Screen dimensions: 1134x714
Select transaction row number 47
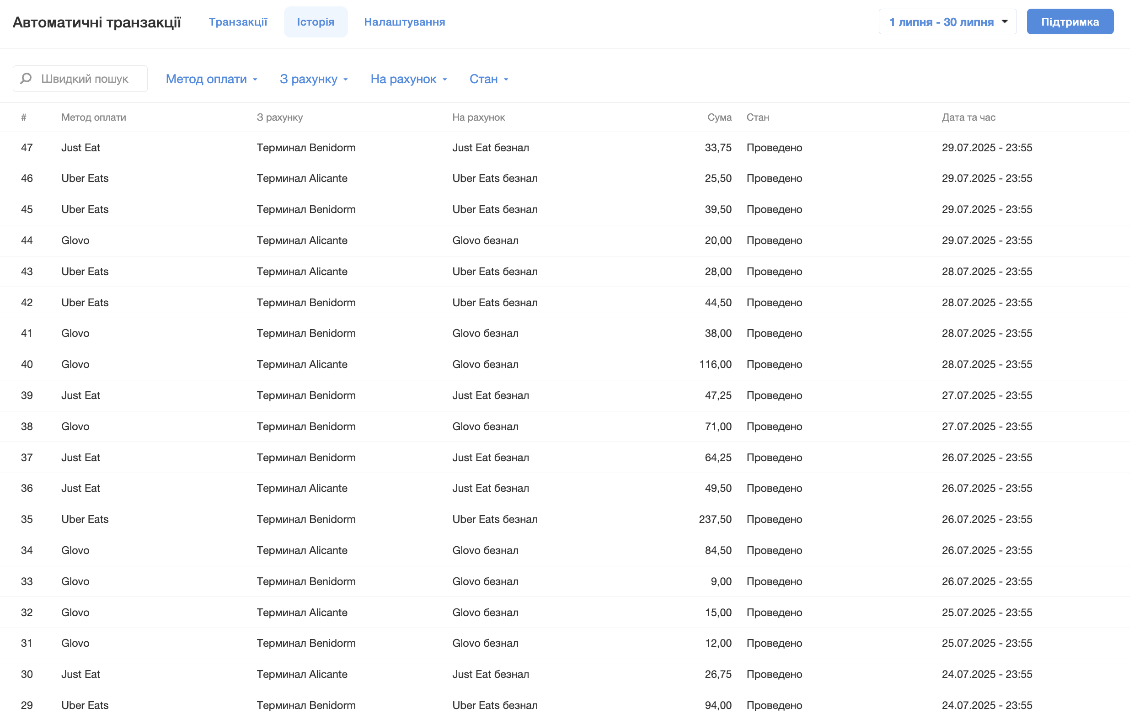click(x=27, y=148)
